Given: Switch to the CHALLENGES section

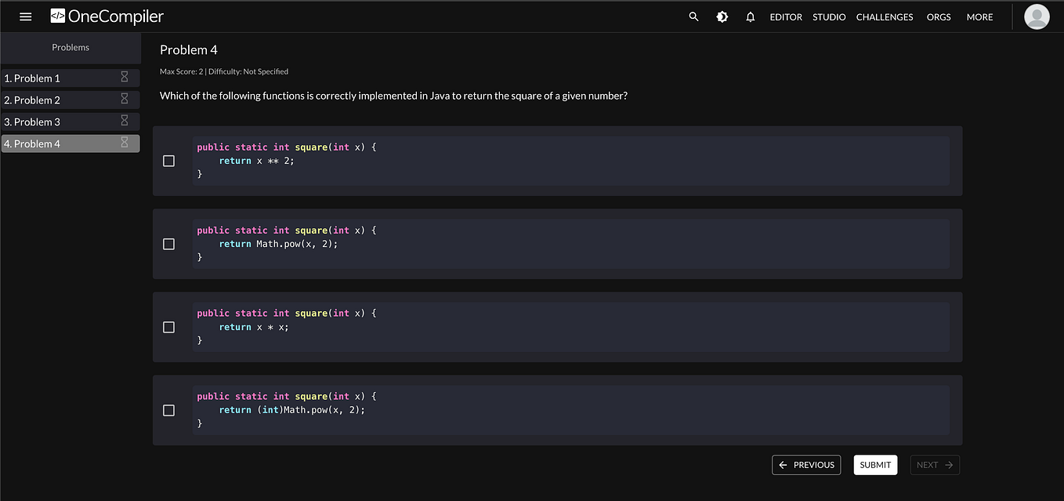Looking at the screenshot, I should [884, 16].
